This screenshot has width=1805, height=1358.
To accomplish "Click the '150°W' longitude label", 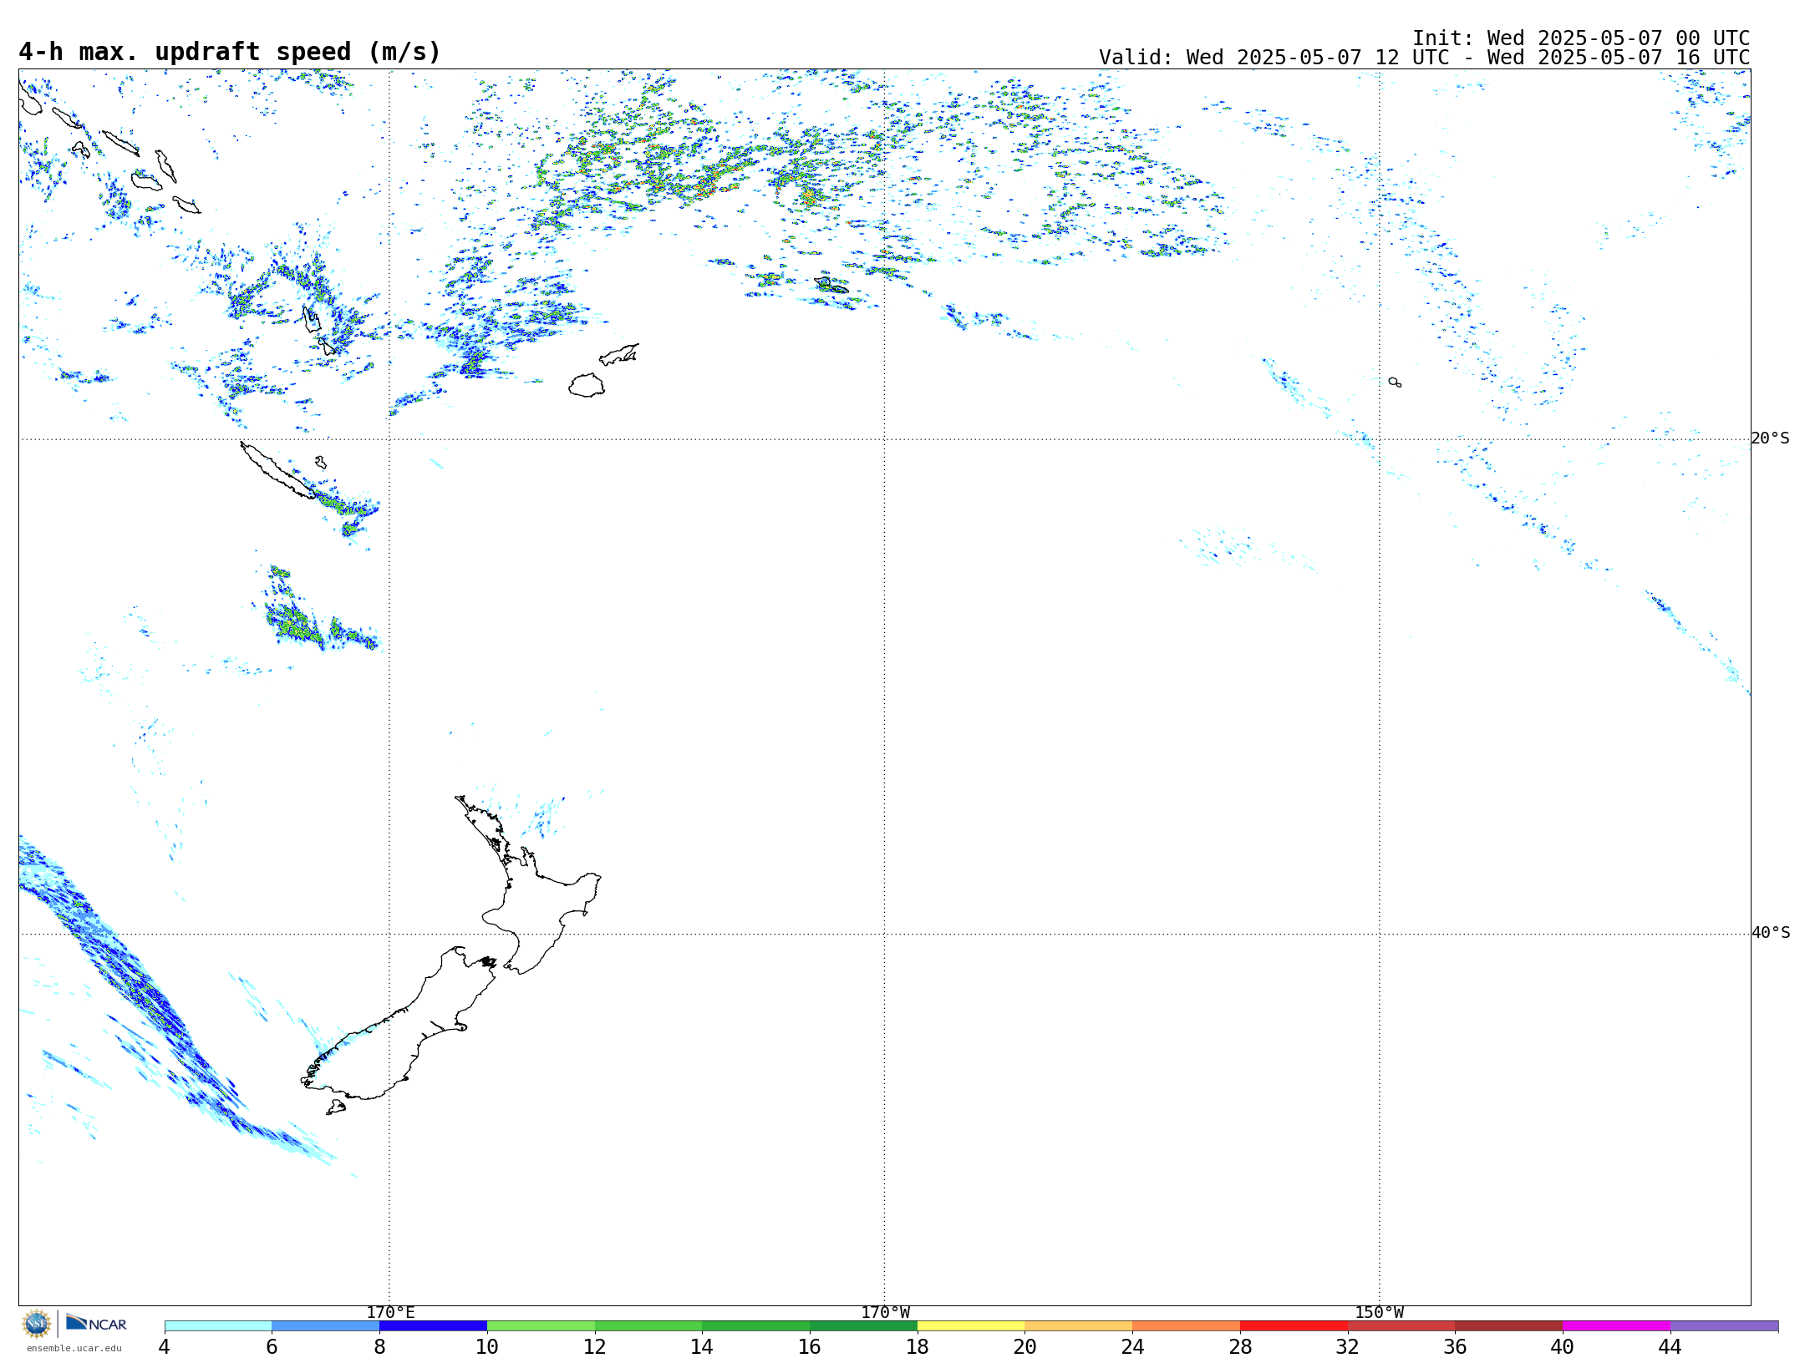I will [x=1379, y=1313].
